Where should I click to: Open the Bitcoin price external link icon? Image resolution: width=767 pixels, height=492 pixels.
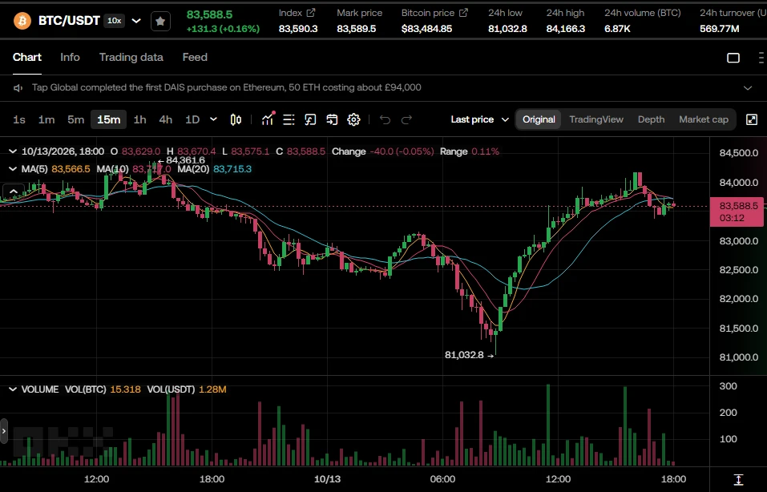click(463, 13)
